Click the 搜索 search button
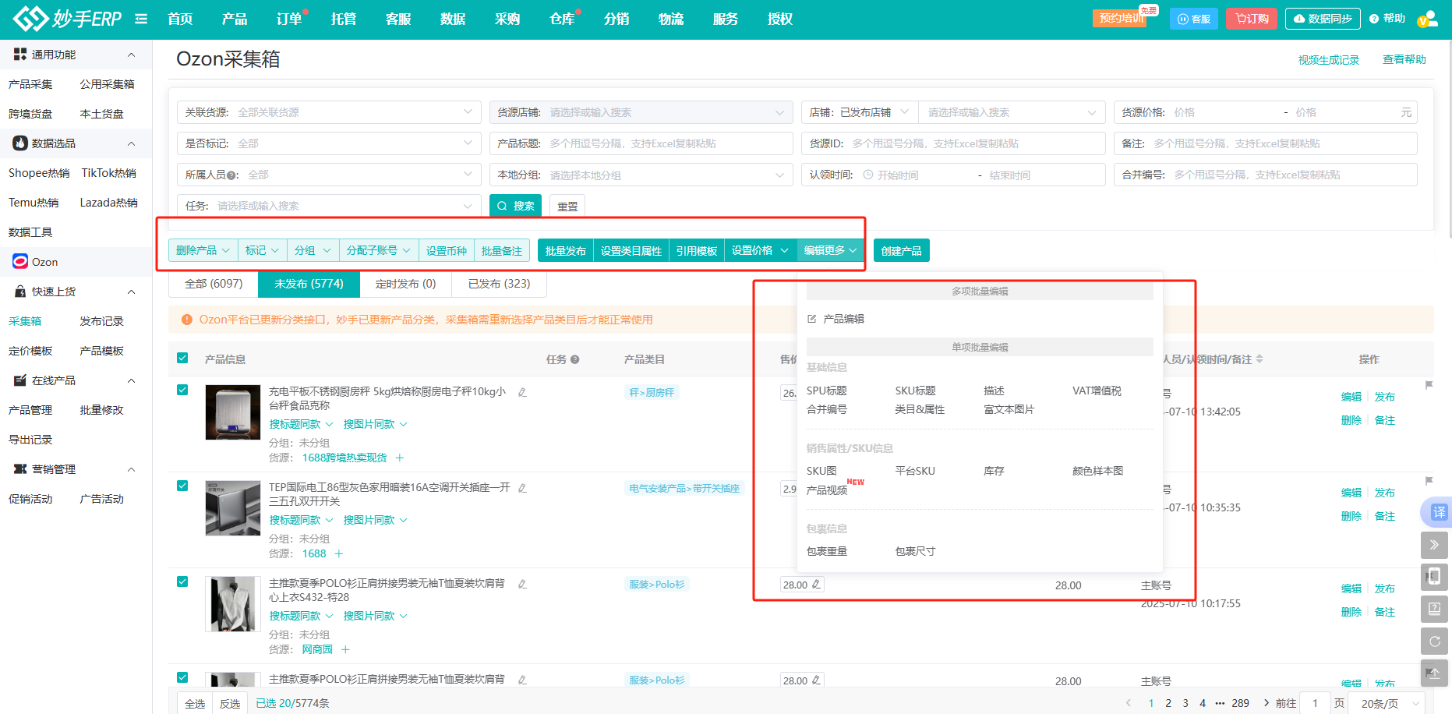 (516, 206)
